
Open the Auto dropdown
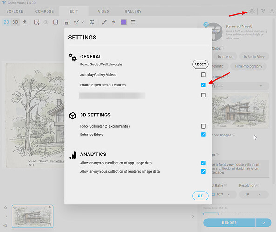241,86
